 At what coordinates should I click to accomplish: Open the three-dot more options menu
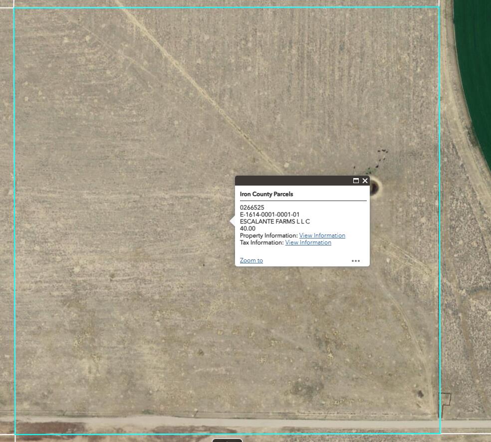coord(355,260)
